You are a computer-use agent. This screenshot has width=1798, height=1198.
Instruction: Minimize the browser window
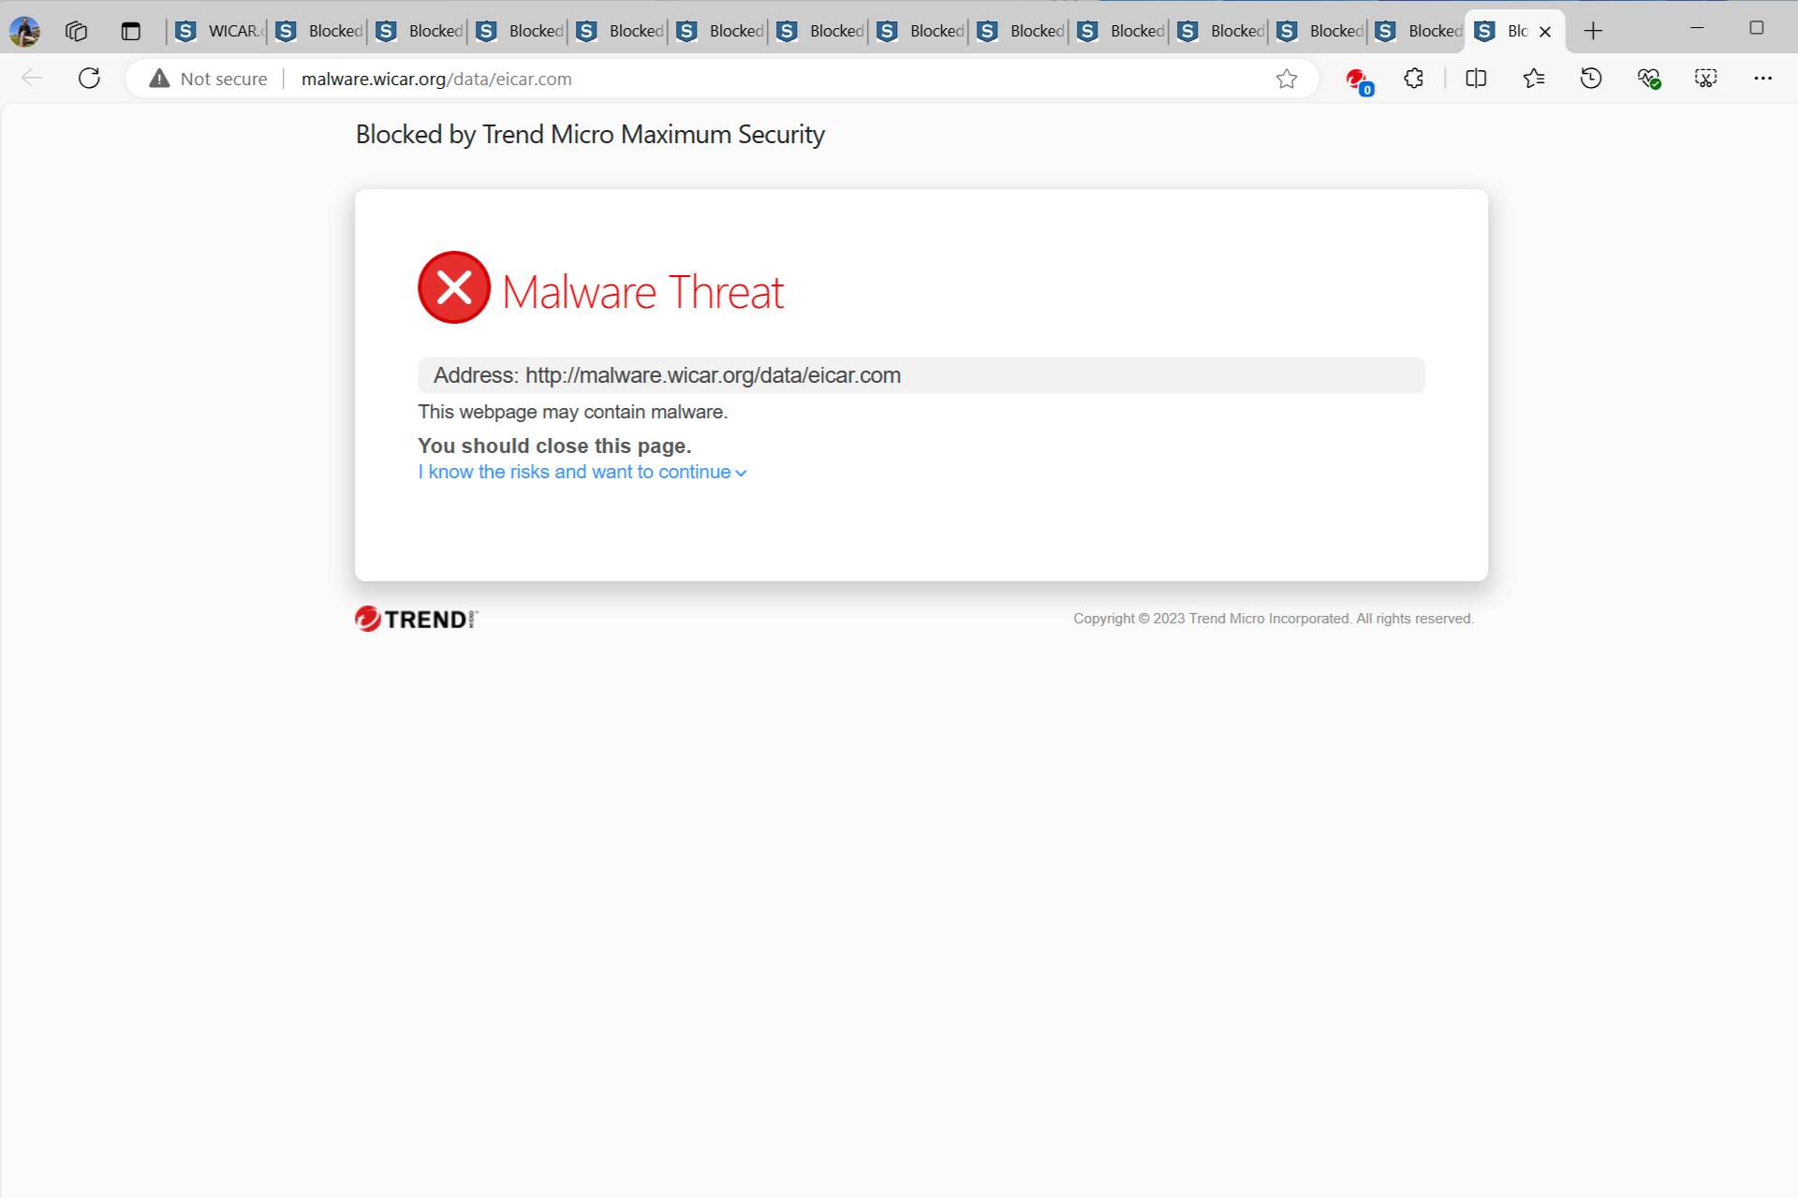coord(1697,28)
